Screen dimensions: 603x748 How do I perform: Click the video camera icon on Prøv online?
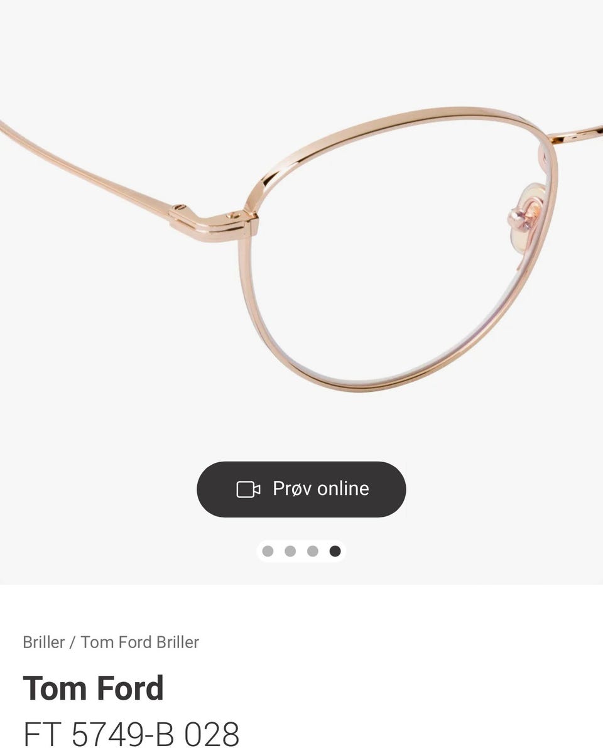click(x=248, y=489)
